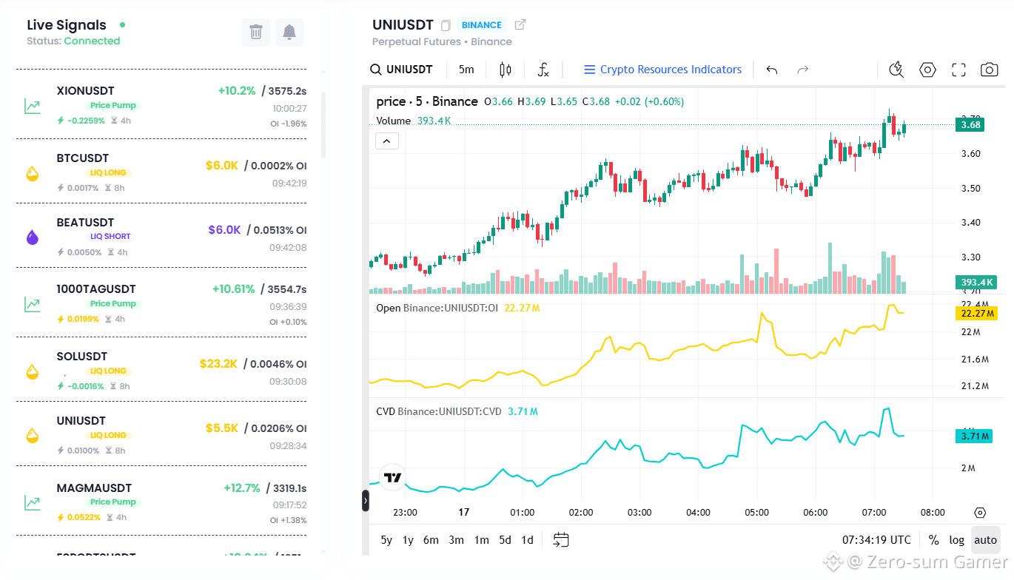Toggle auto scale
The height and width of the screenshot is (580, 1014).
[x=985, y=540]
